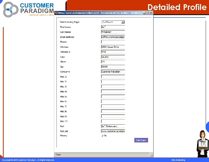Click the Misc 1 input field
This screenshot has width=209, height=162.
113,76
